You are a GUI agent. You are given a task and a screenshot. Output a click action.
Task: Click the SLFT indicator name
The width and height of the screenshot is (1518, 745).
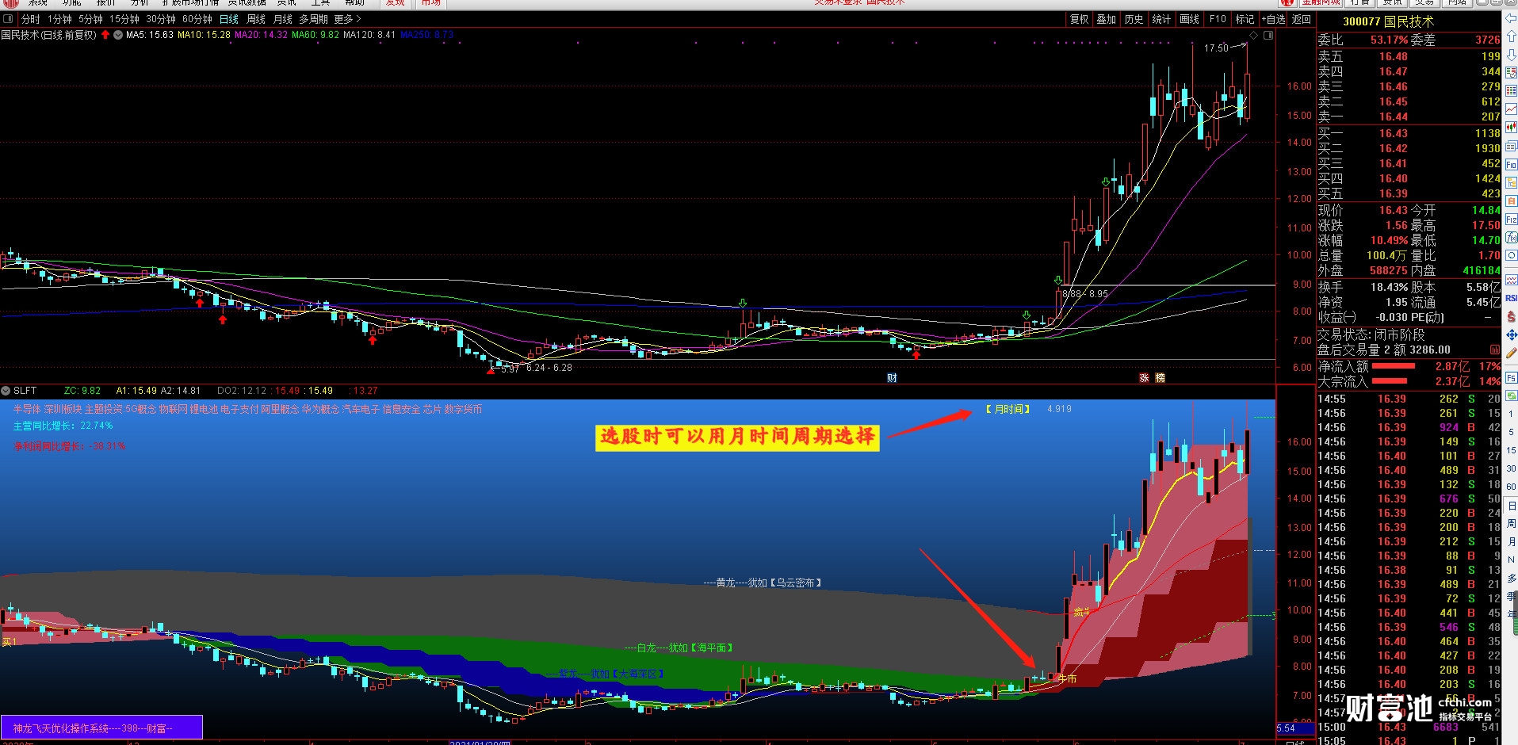click(25, 391)
